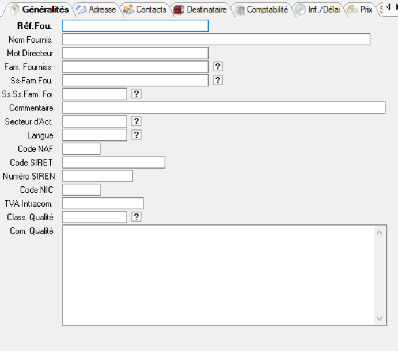The width and height of the screenshot is (398, 351).
Task: Click into the TVA Intracom. field
Action: coord(103,203)
